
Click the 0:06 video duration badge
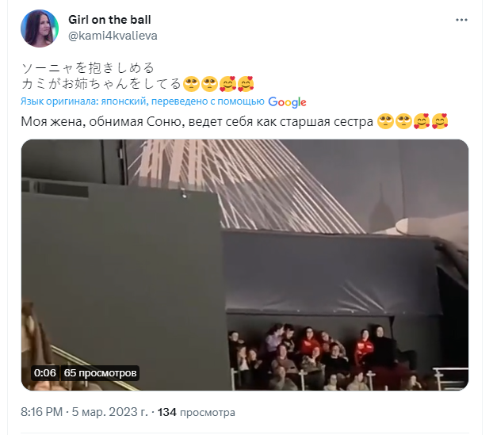[45, 373]
